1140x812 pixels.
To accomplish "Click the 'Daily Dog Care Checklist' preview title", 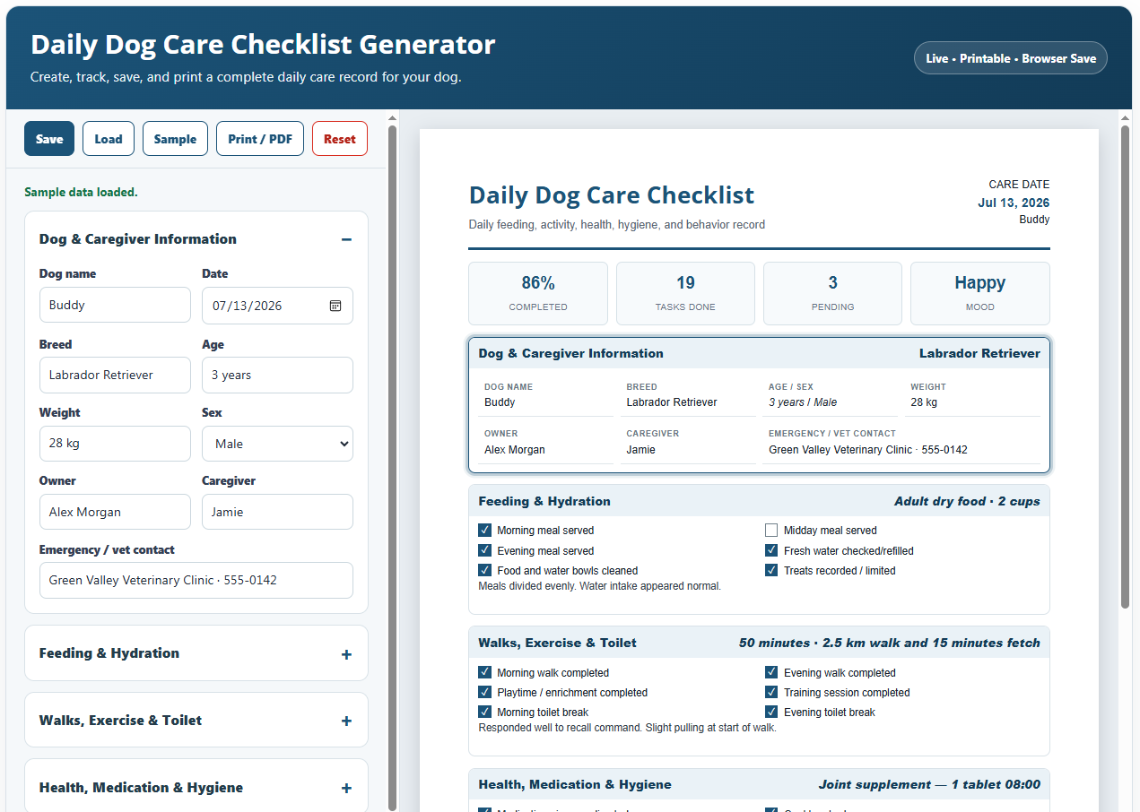I will (612, 195).
